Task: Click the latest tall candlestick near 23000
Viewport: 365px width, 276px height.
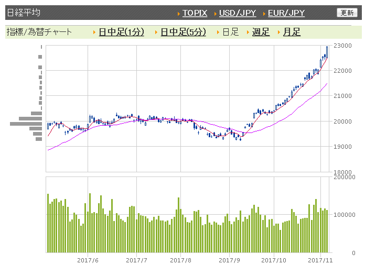Action: (327, 52)
